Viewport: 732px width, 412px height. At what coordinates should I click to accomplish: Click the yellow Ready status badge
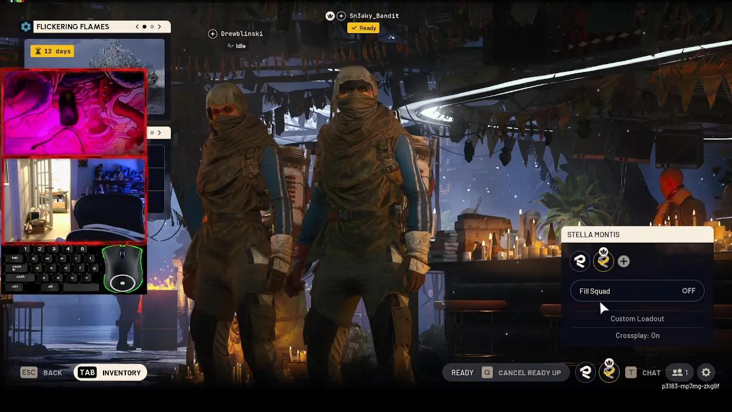pos(363,28)
